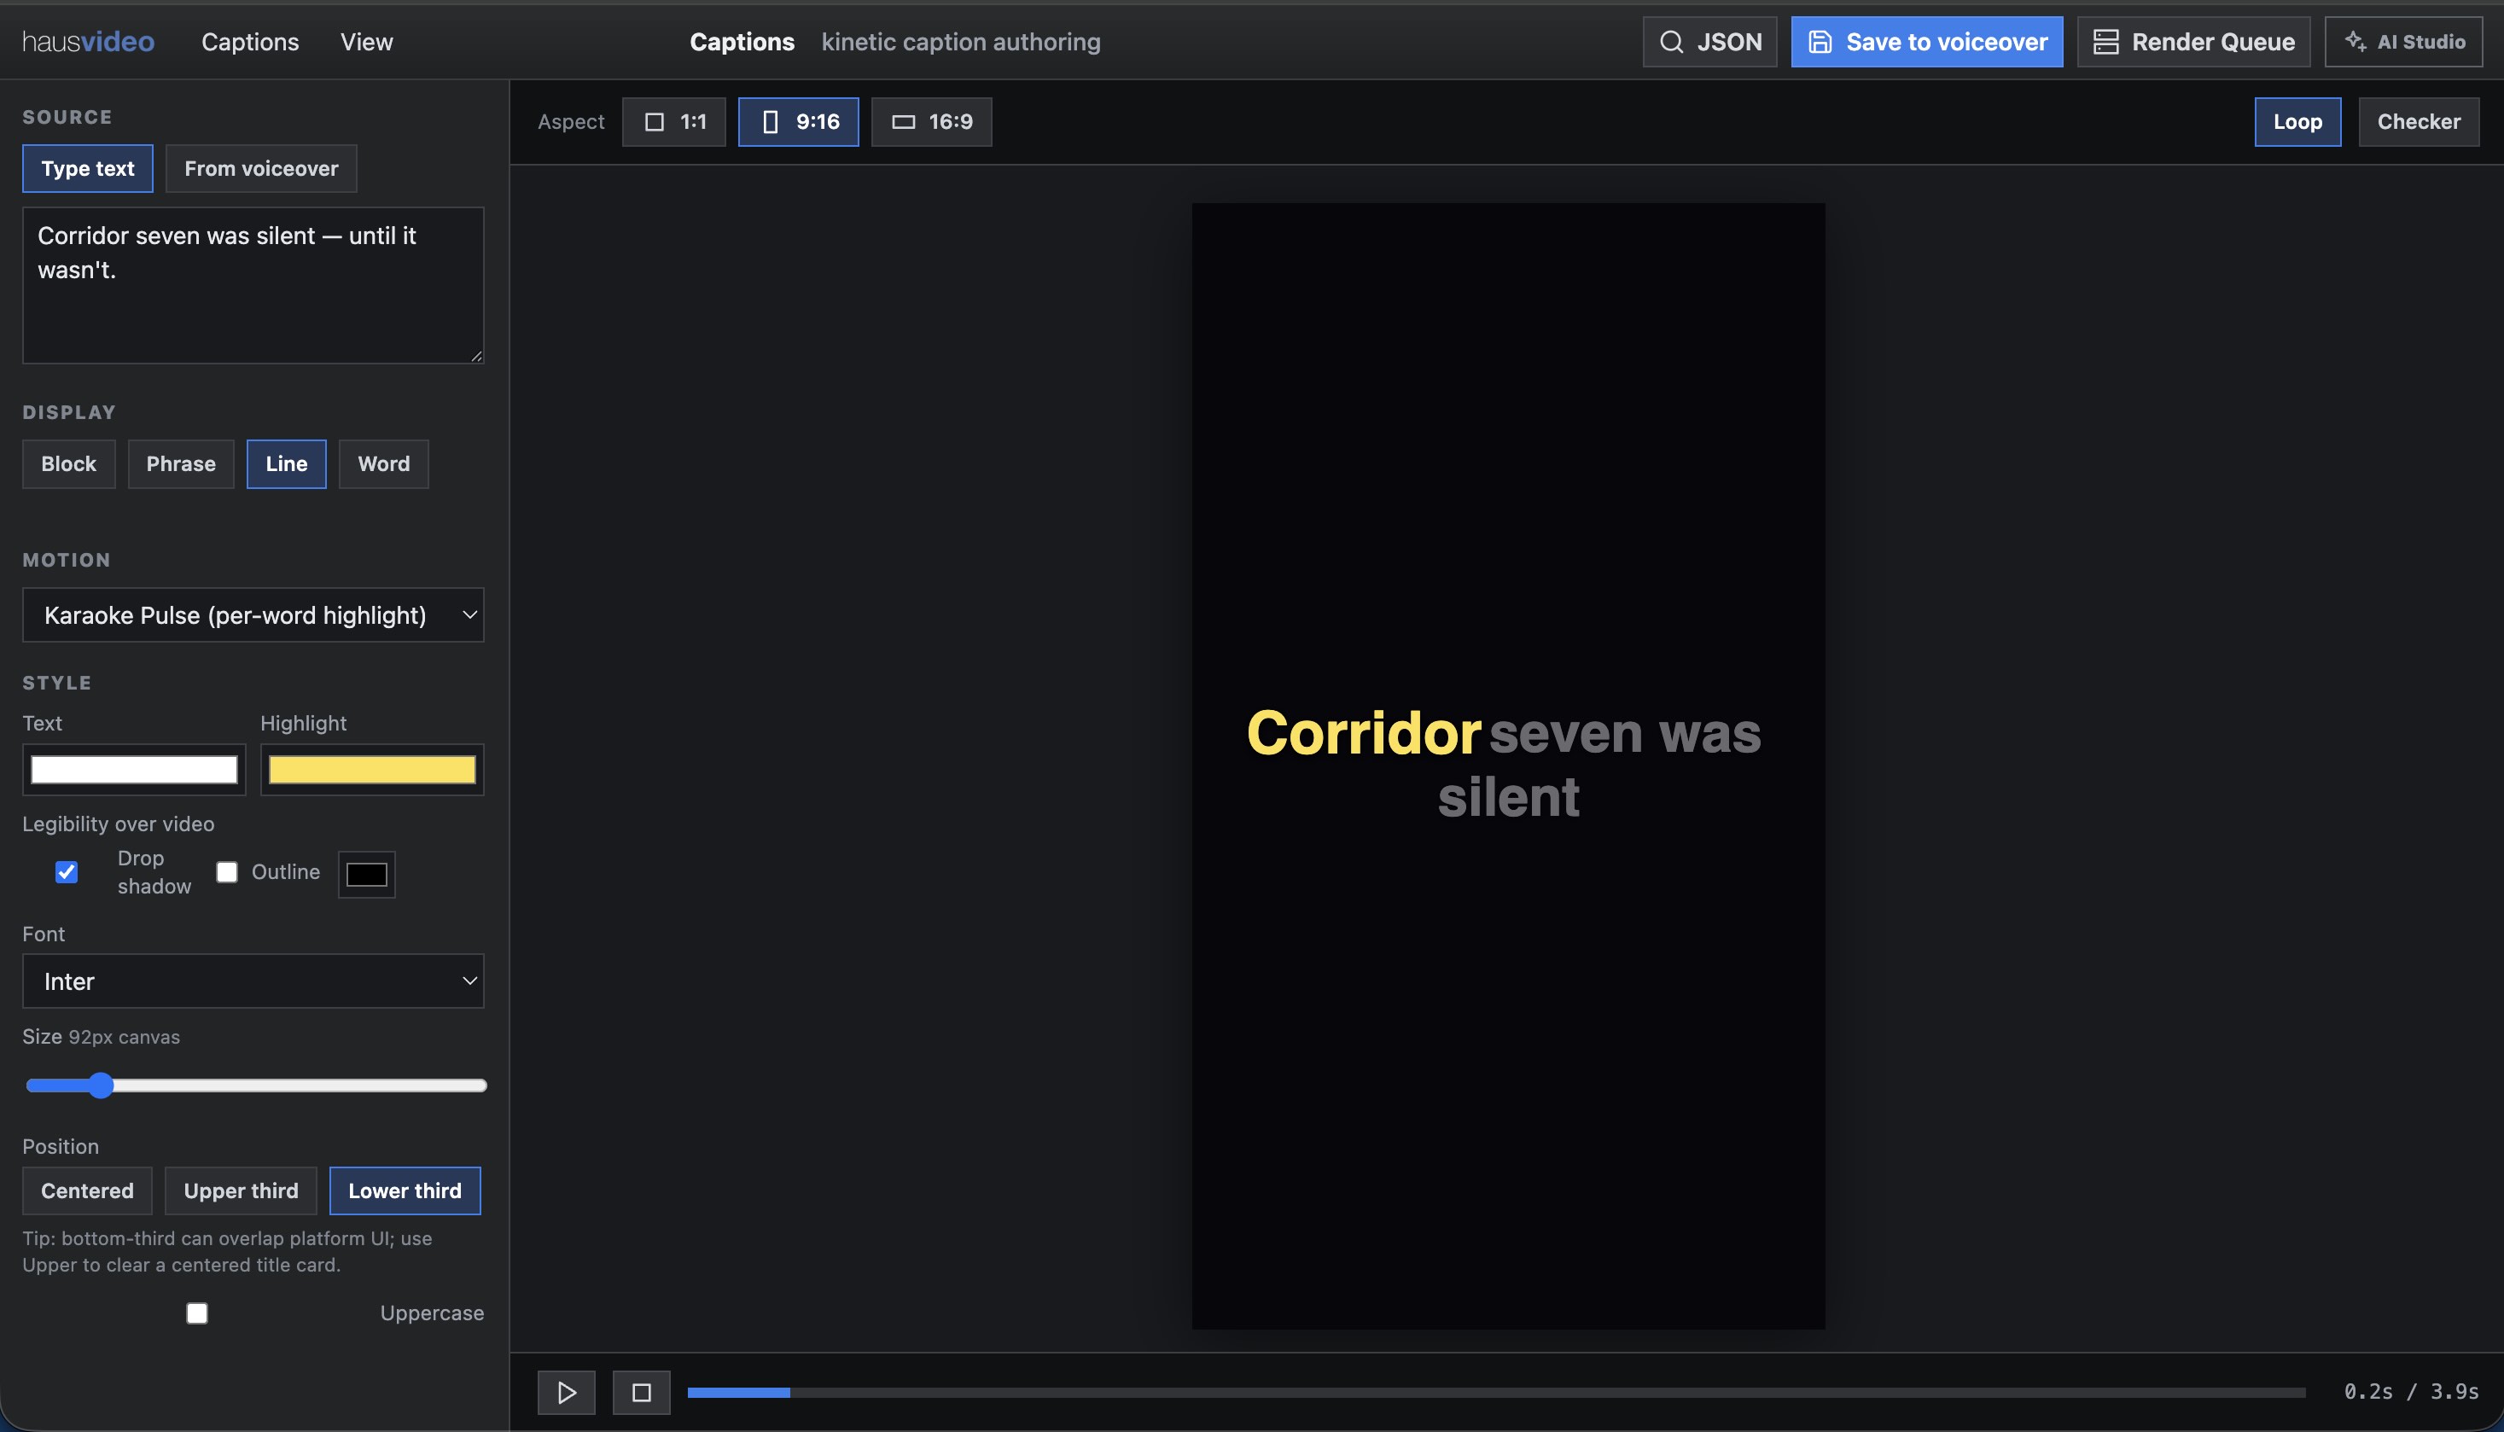The width and height of the screenshot is (2504, 1432).
Task: Click the magnifier icon in the JSON button
Action: [1671, 41]
